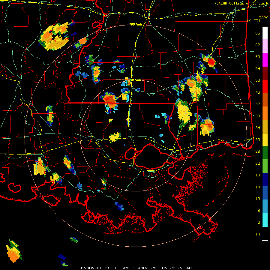Select the navy blue legend swatch
Viewport: 270px width, 270px height.
[x=265, y=180]
